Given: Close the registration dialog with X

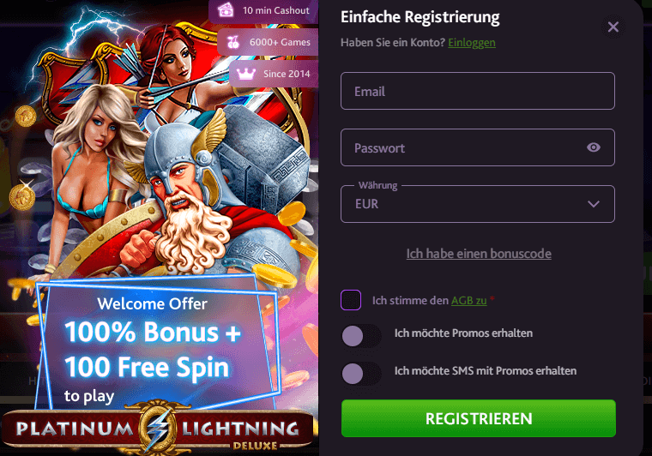Looking at the screenshot, I should click(613, 27).
